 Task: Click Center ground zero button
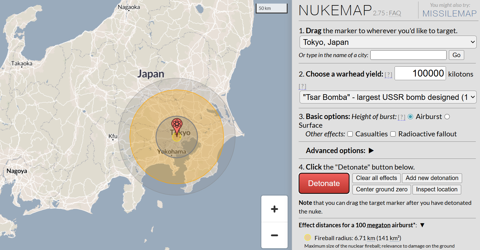381,189
